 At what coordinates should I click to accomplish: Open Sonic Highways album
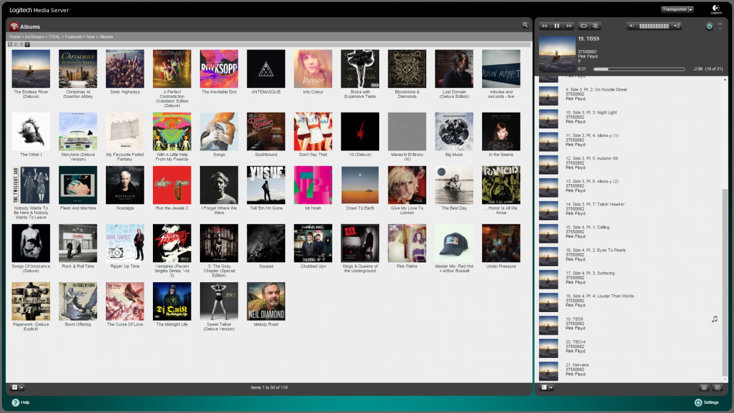click(125, 69)
